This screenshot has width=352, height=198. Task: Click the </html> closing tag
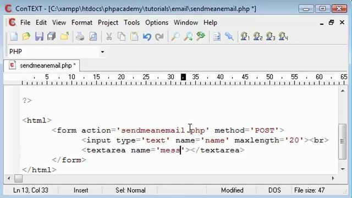tap(39, 170)
